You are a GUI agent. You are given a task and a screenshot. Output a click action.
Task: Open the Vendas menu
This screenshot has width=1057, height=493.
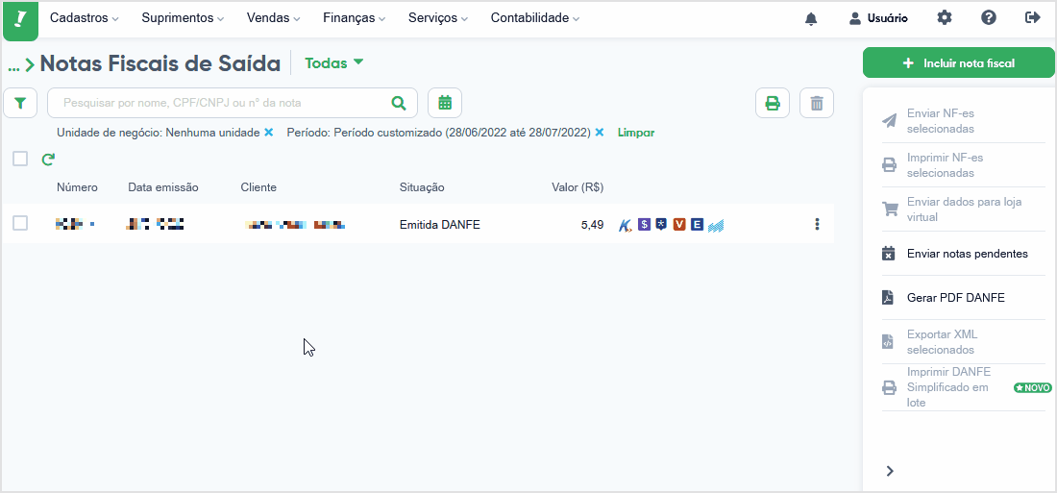[x=274, y=18]
